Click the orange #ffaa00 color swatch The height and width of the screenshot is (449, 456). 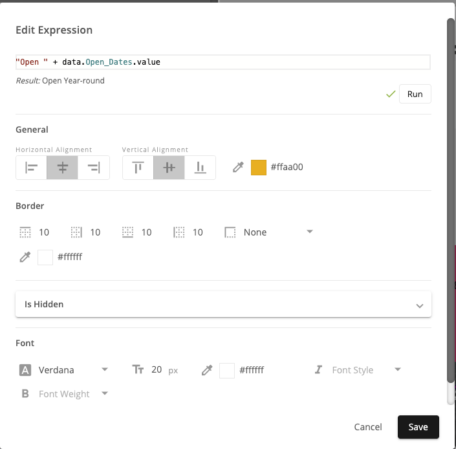click(259, 168)
